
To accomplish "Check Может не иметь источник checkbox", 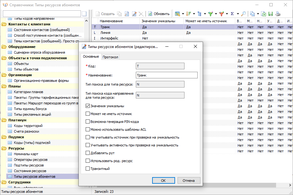I will click(88, 114).
